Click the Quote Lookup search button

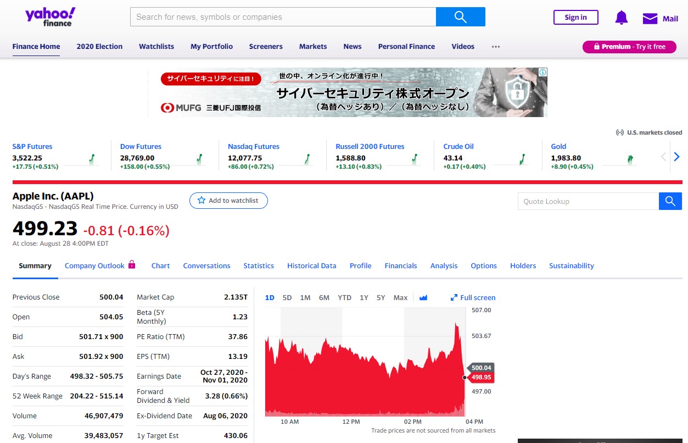click(x=670, y=201)
